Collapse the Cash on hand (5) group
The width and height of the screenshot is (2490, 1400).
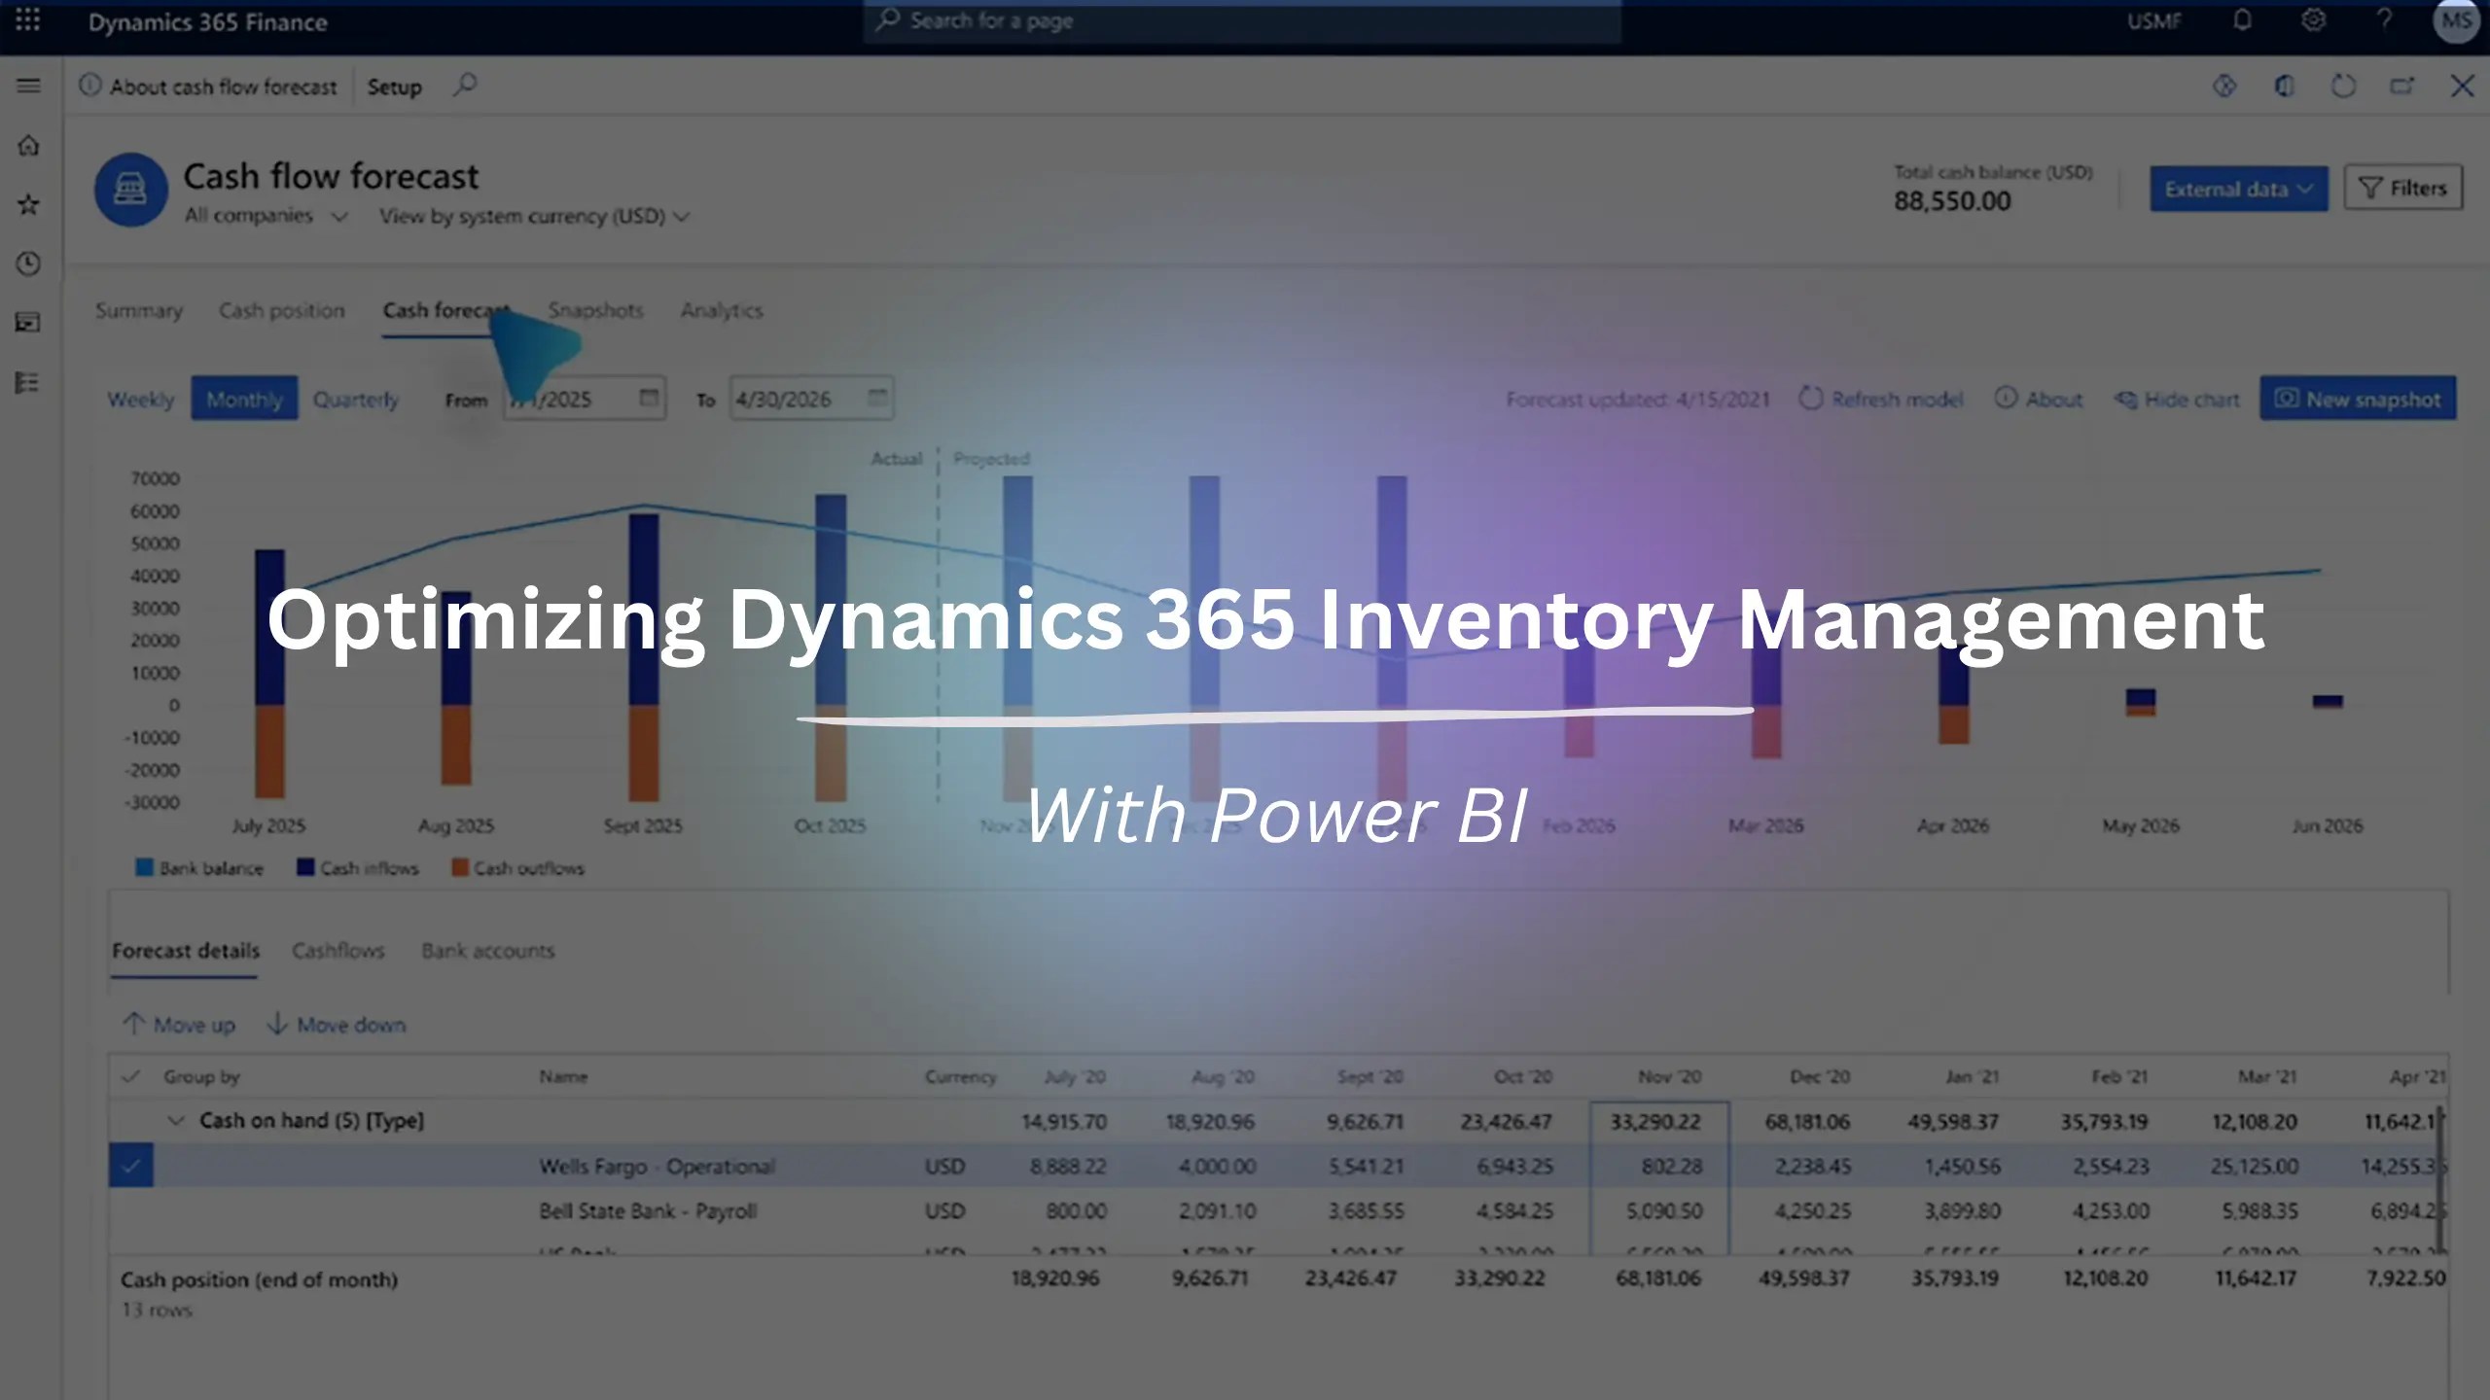[176, 1121]
